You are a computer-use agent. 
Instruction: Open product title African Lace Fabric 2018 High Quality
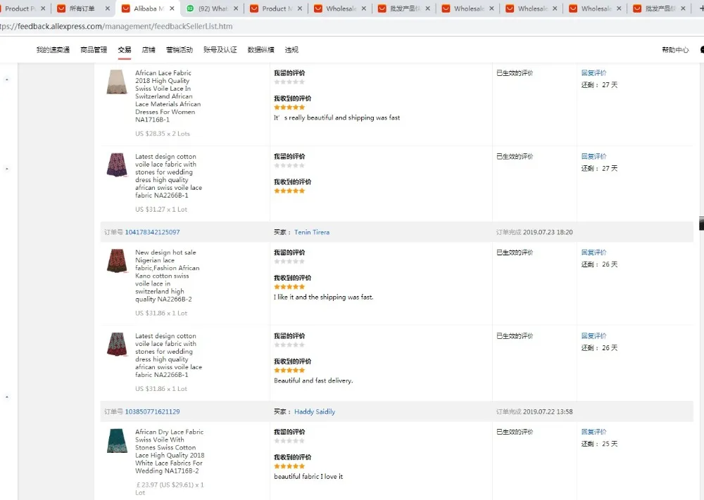point(168,96)
